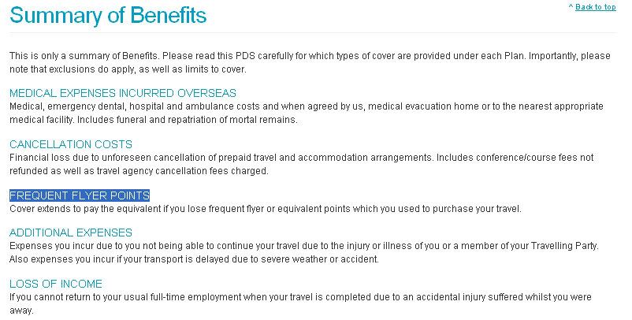Viewport: 632px width, 320px height.
Task: Click the transport delayed by severe weather line
Action: click(194, 259)
